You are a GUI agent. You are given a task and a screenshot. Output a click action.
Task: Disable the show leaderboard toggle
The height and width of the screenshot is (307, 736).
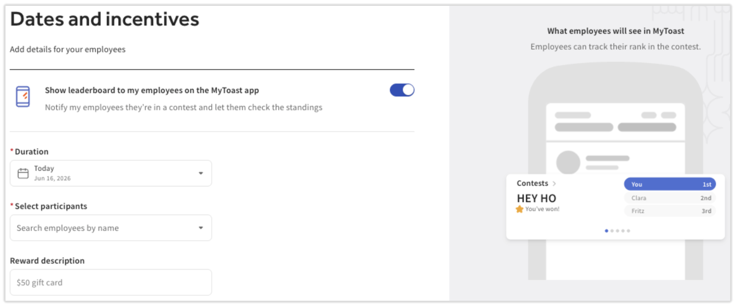click(402, 90)
